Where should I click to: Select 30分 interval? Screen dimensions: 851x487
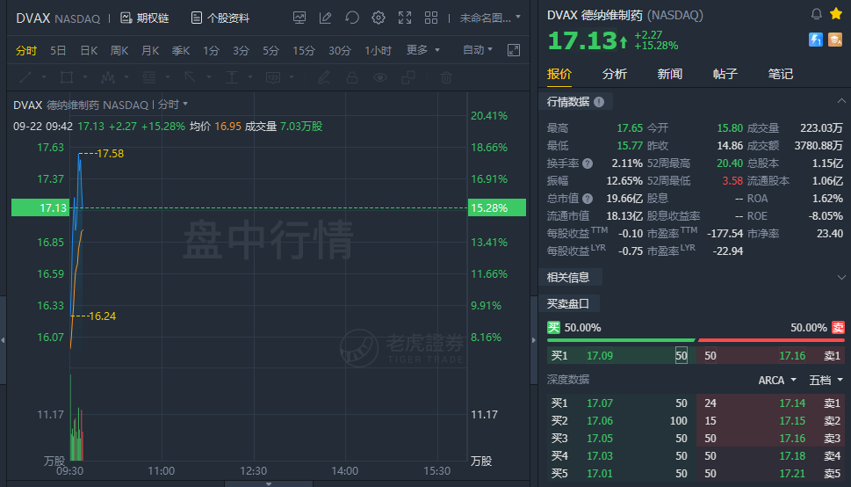(340, 51)
